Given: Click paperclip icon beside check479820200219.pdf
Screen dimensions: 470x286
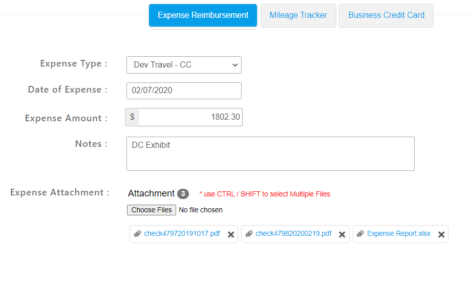Looking at the screenshot, I should point(249,234).
